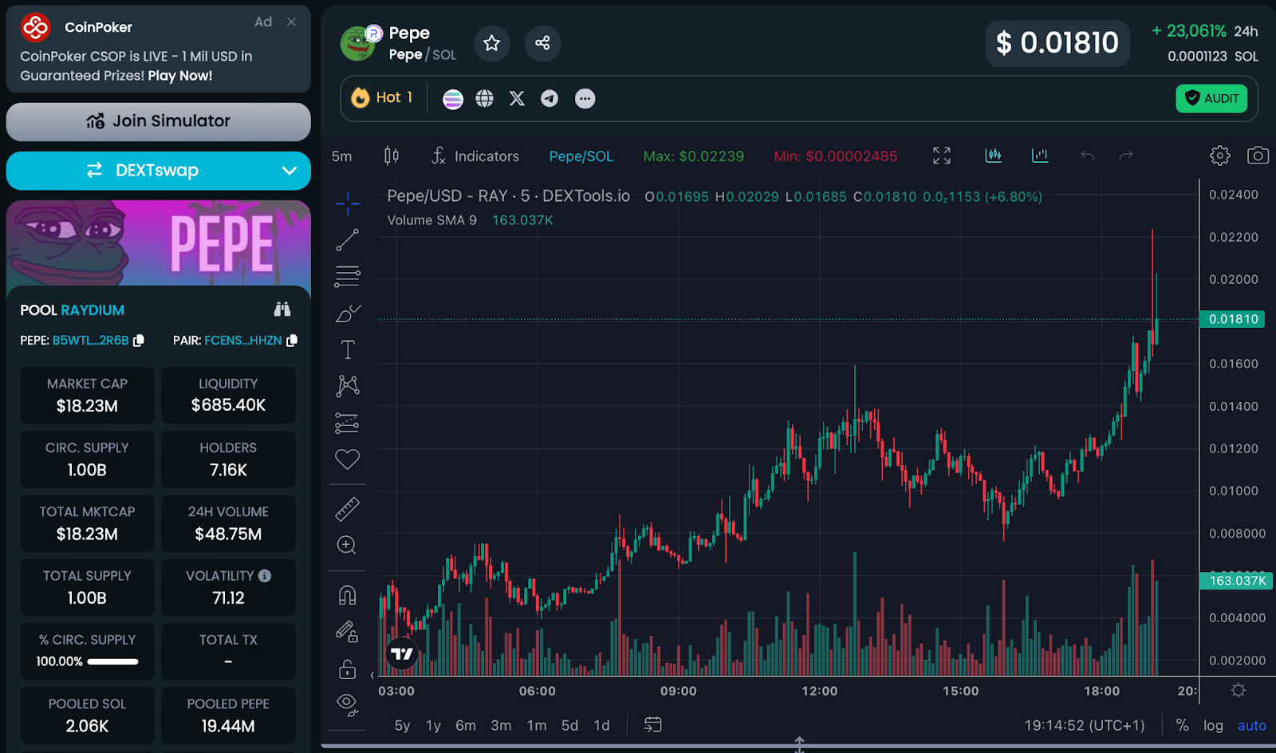
Task: Open timezone selector 19:14:52 (UTC+1)
Action: click(x=1085, y=725)
